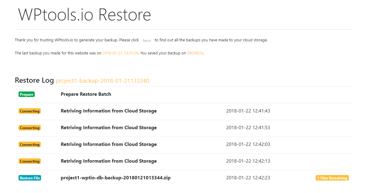The height and width of the screenshot is (193, 365).
Task: Click the timestamp 2018-01-22 12:42:13
Action: pos(248,161)
